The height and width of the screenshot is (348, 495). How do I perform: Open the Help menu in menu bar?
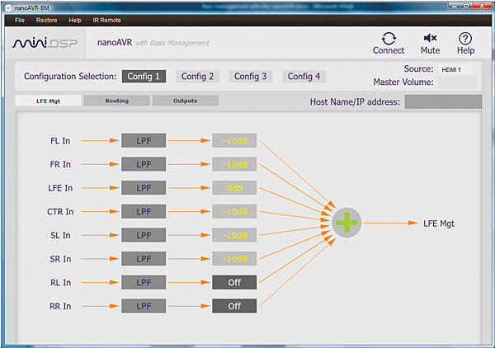[75, 20]
